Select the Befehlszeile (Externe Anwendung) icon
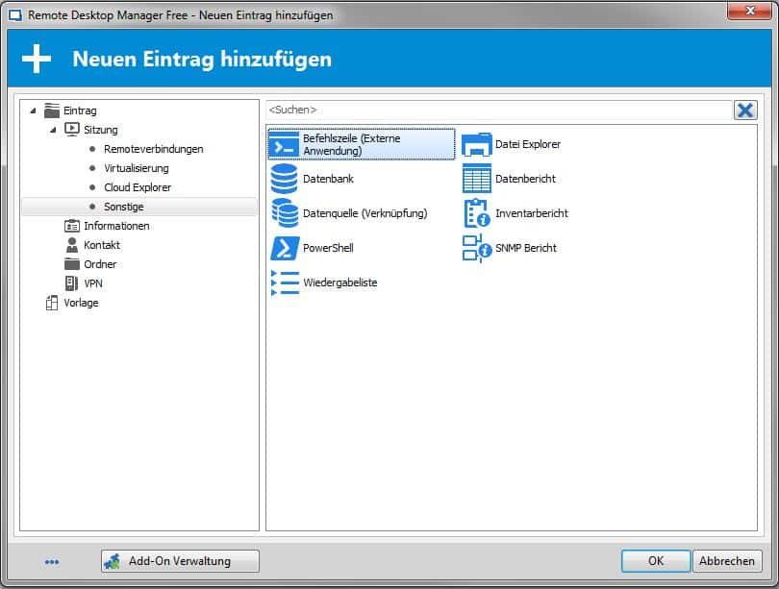The image size is (779, 589). pyautogui.click(x=284, y=144)
